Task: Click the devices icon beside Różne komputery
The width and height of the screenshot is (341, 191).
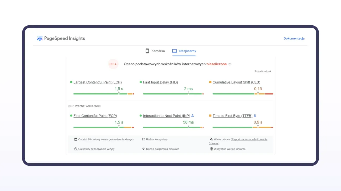Action: pyautogui.click(x=143, y=139)
